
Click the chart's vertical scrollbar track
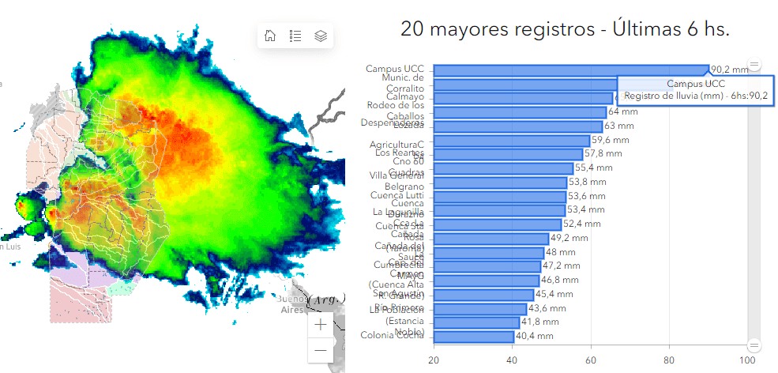coord(754,205)
